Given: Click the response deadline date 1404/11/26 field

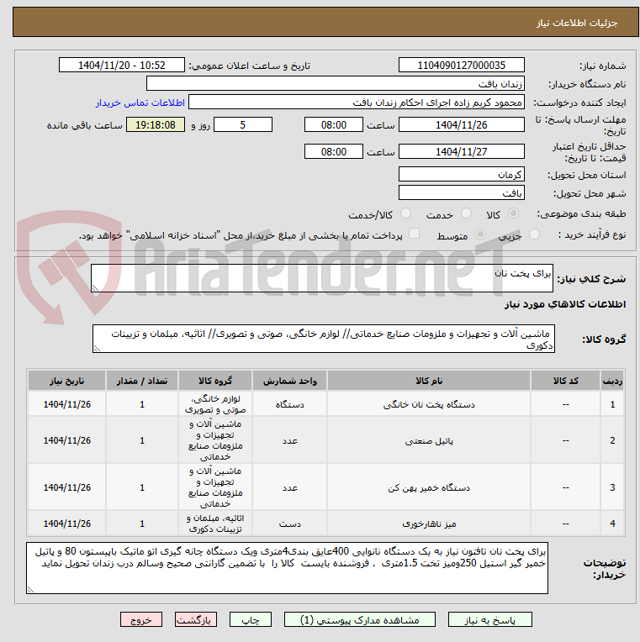Looking at the screenshot, I should [462, 125].
